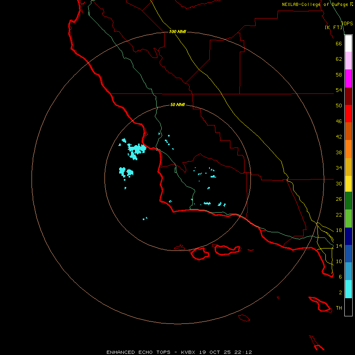This screenshot has height=355, width=355.
Task: Click the '18' legend value
Action: click(x=339, y=230)
